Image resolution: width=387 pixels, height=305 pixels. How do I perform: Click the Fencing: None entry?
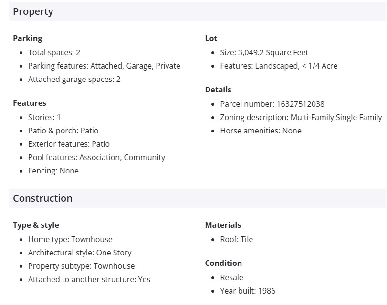click(x=53, y=171)
